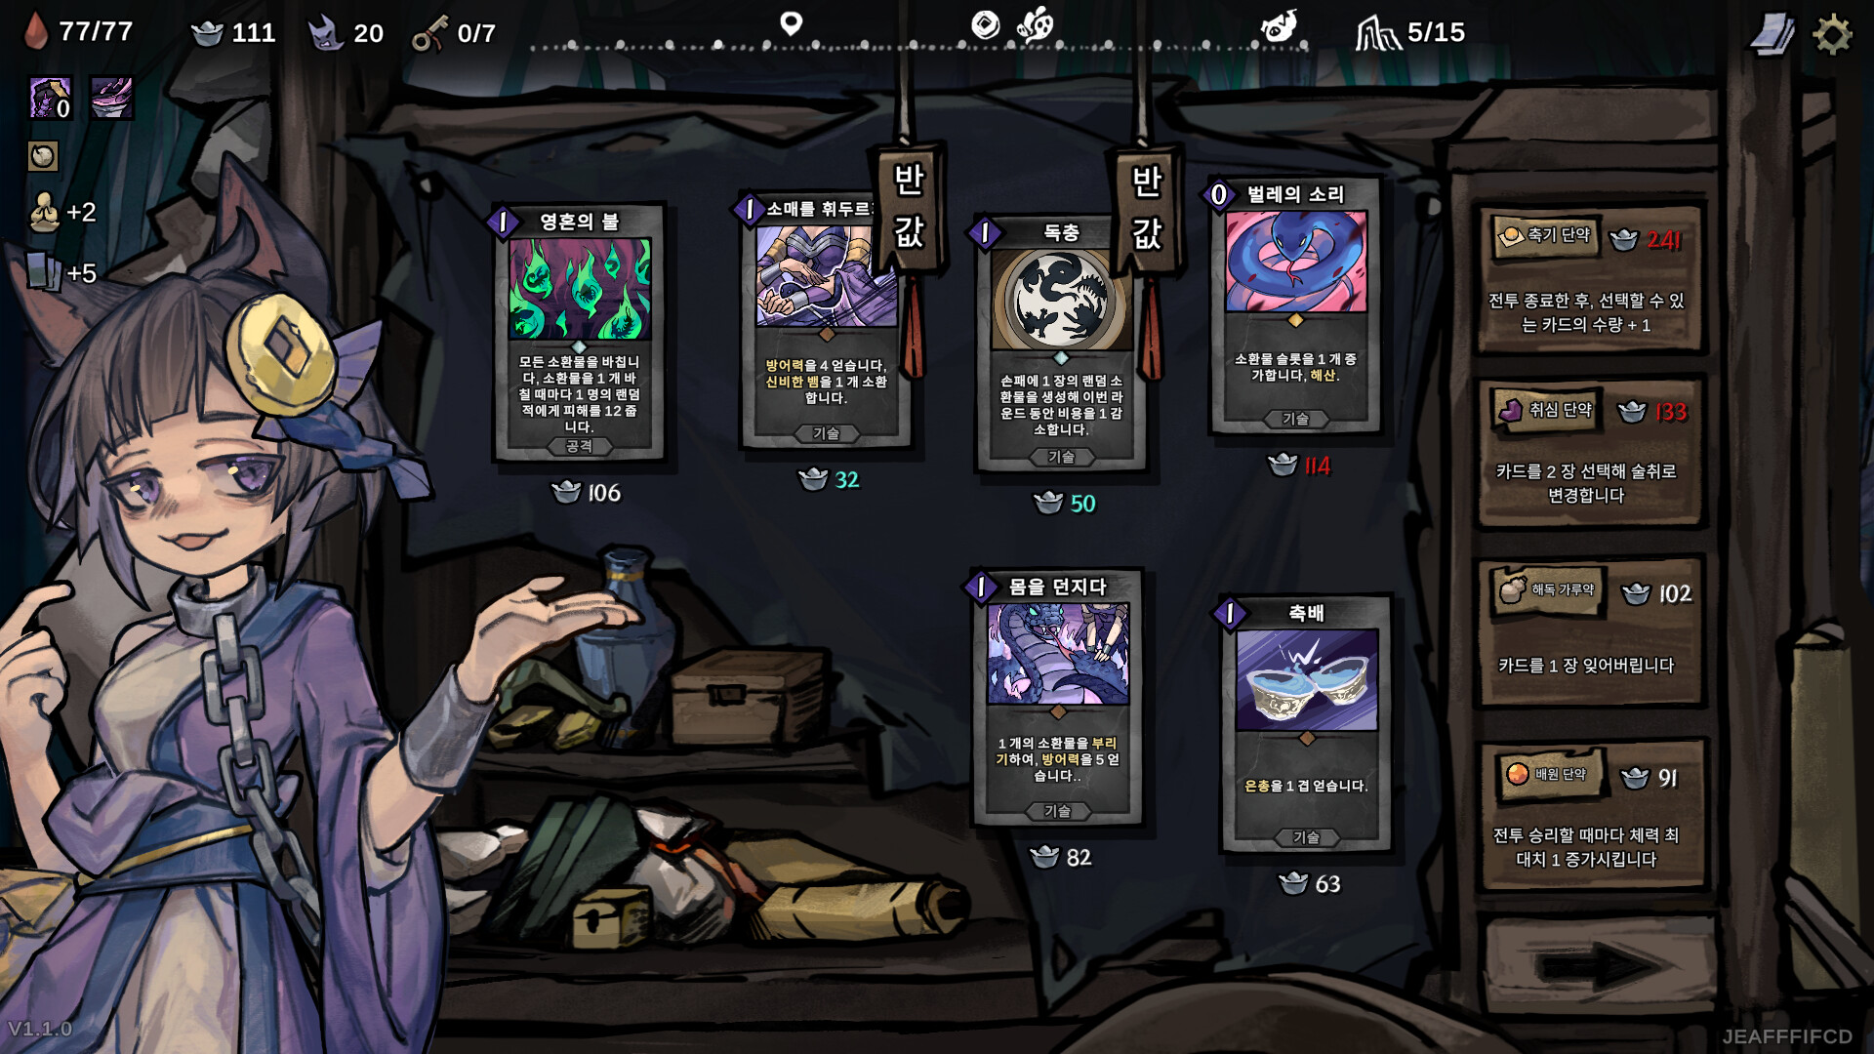Open the card deck icon

pyautogui.click(x=1772, y=35)
